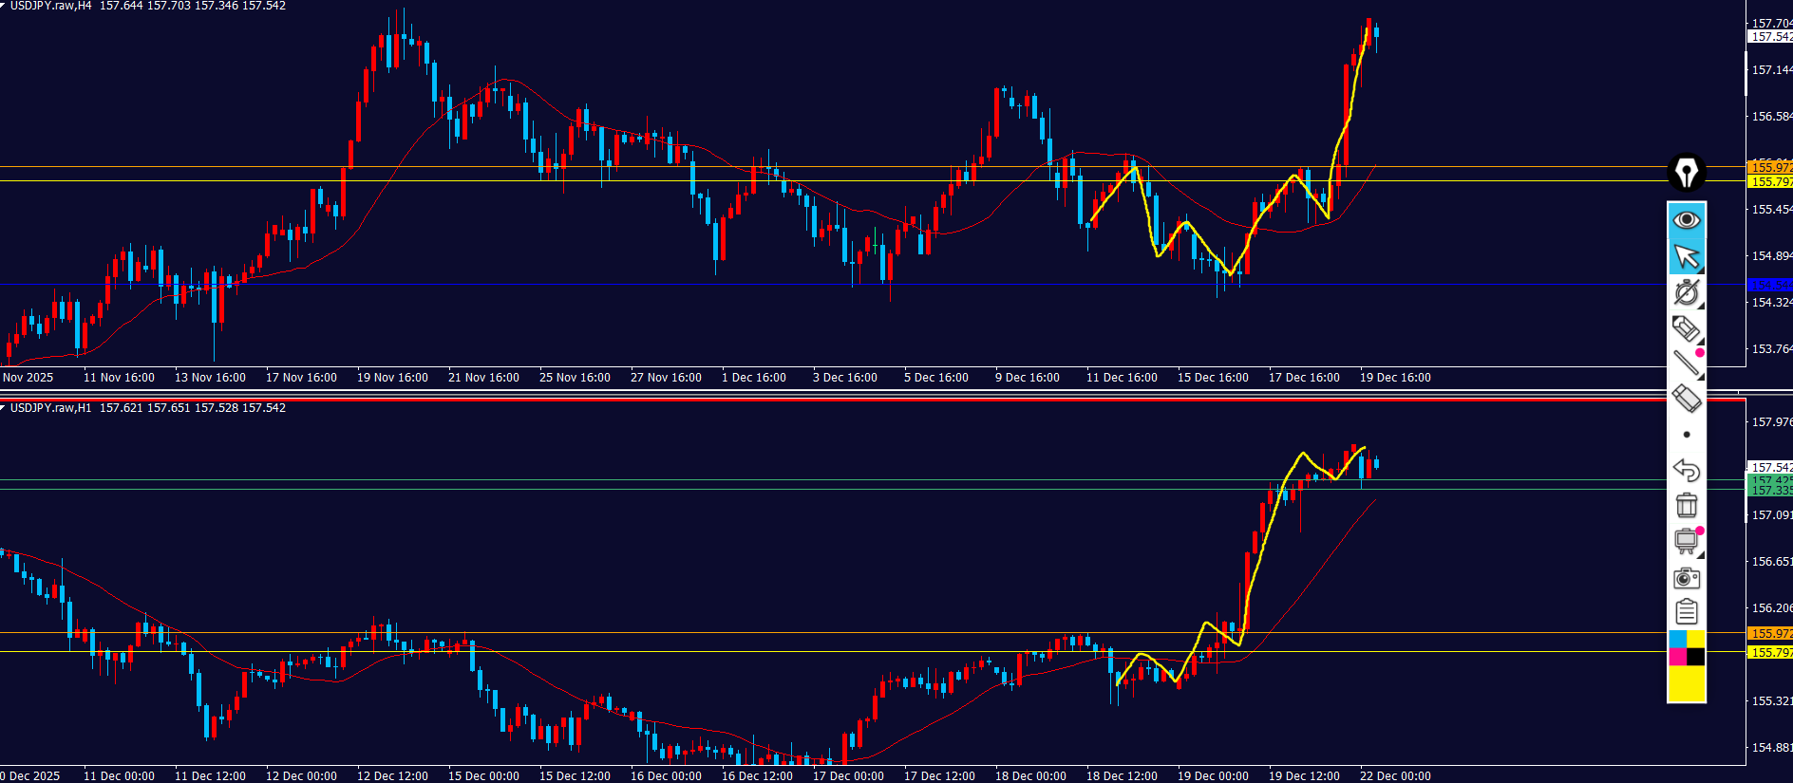
Task: Clear all drawings with trash icon
Action: pos(1687,505)
